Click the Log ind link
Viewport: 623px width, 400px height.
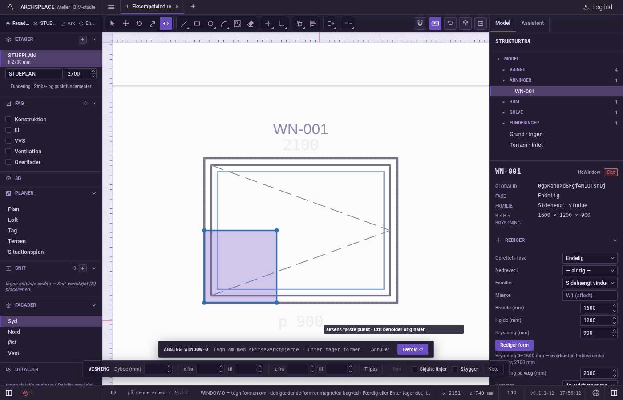tap(598, 7)
